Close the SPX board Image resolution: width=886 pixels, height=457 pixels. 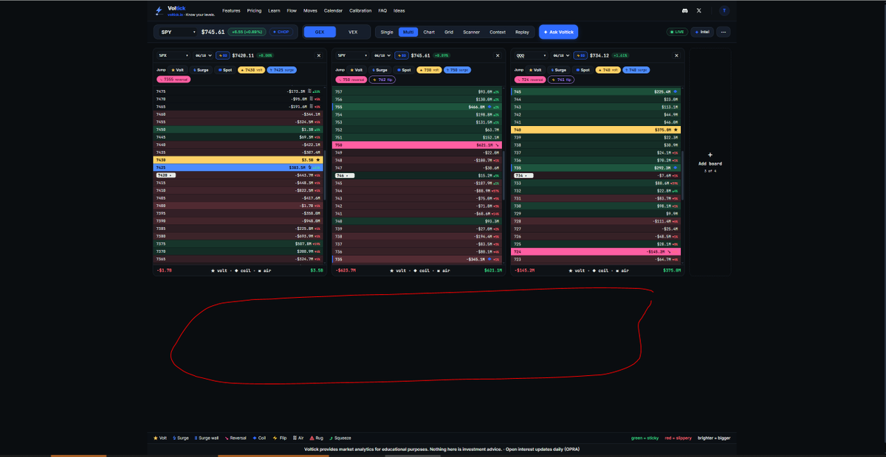pyautogui.click(x=319, y=55)
